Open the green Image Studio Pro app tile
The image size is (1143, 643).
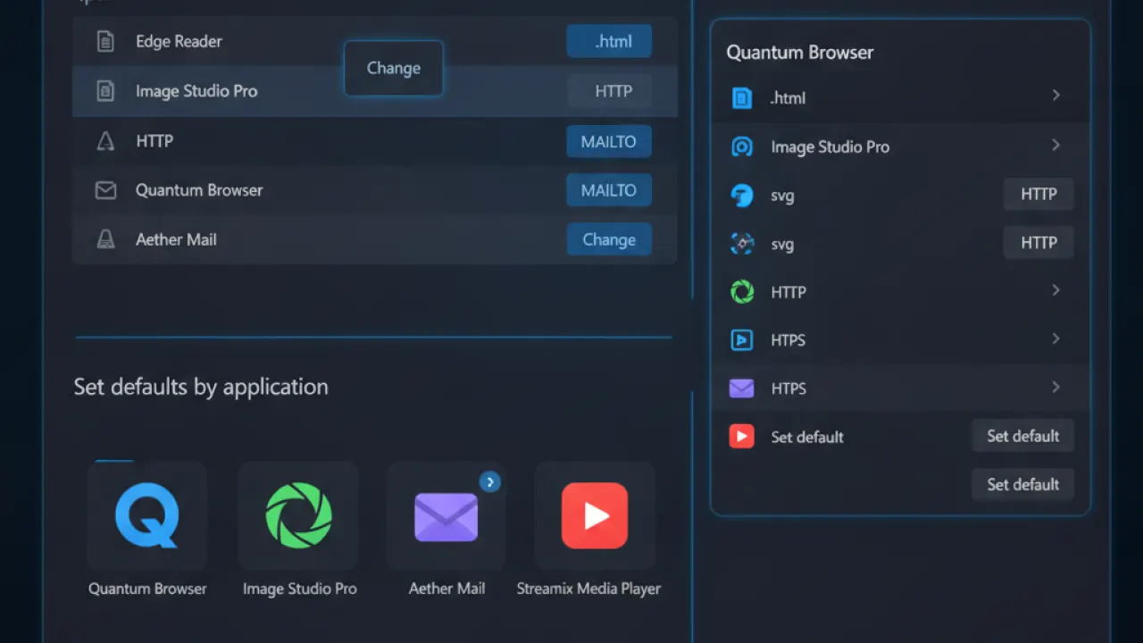click(299, 515)
